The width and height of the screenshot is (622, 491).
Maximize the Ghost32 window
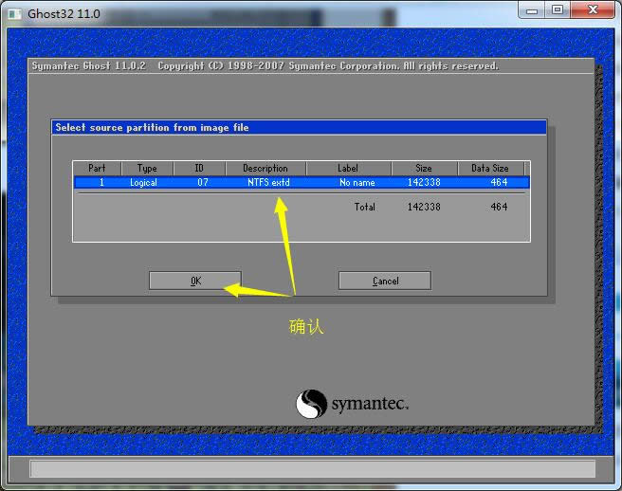click(x=558, y=9)
